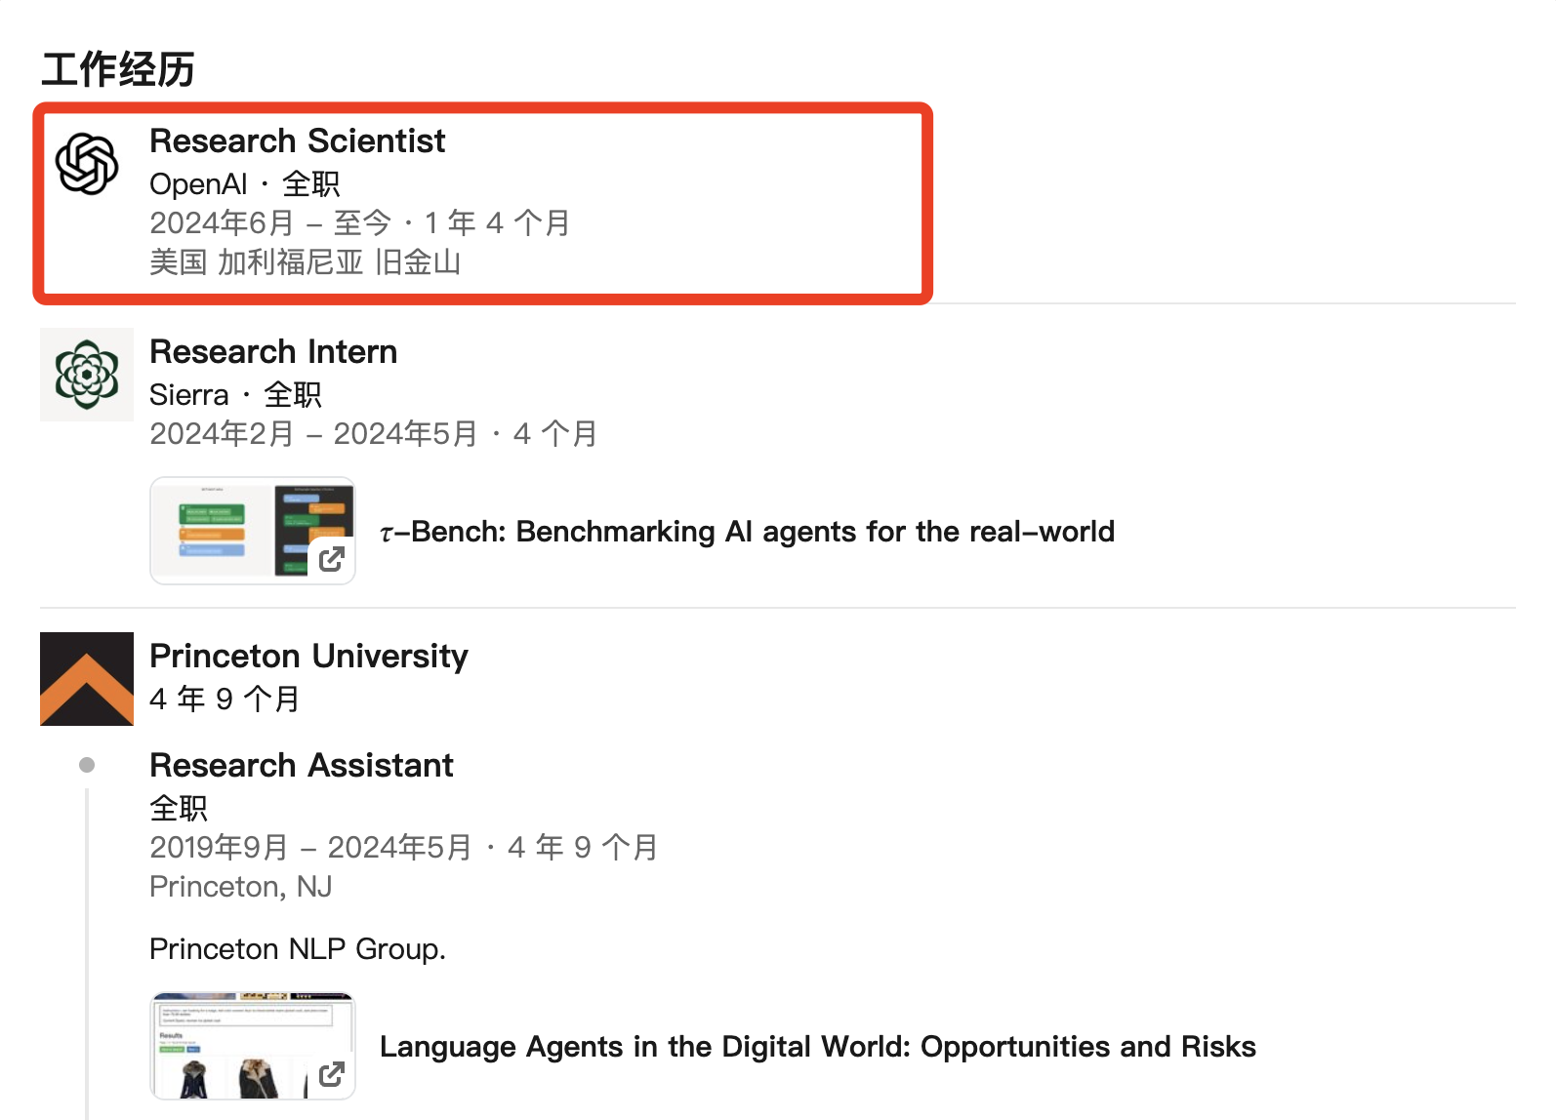Click the OpenAI company logo
The width and height of the screenshot is (1556, 1120).
coord(87,164)
